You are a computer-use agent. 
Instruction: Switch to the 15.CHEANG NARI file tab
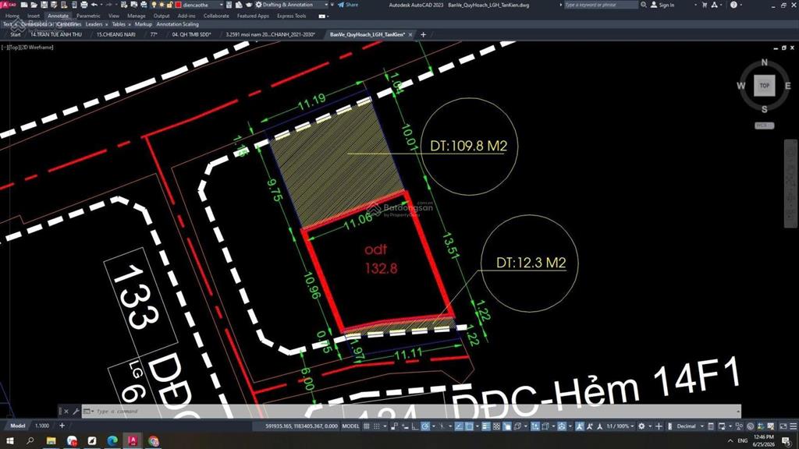(x=116, y=34)
